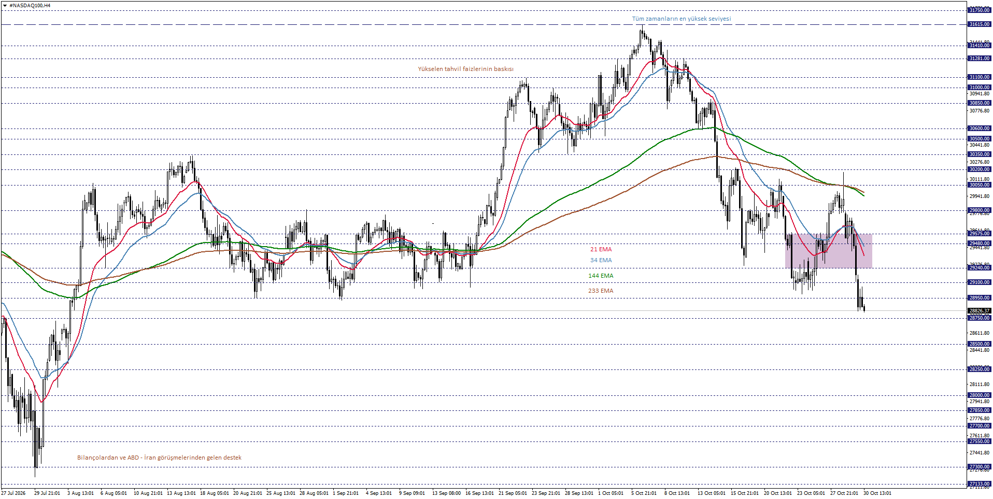This screenshot has height=499, width=993.
Task: Select the 'Tüm zamanların en yüksek seviyesi' label
Action: coord(681,19)
